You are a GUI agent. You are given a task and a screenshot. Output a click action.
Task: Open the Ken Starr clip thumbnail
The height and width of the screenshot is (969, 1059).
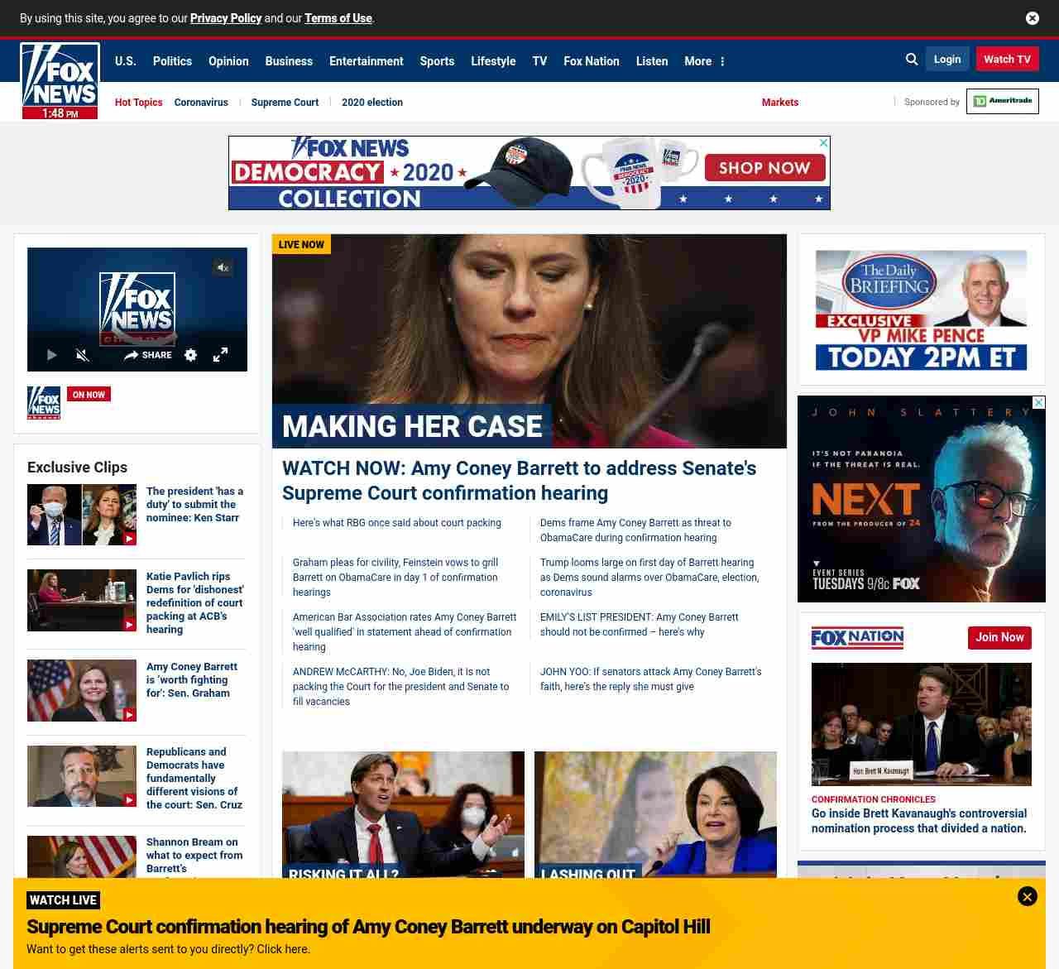[82, 515]
